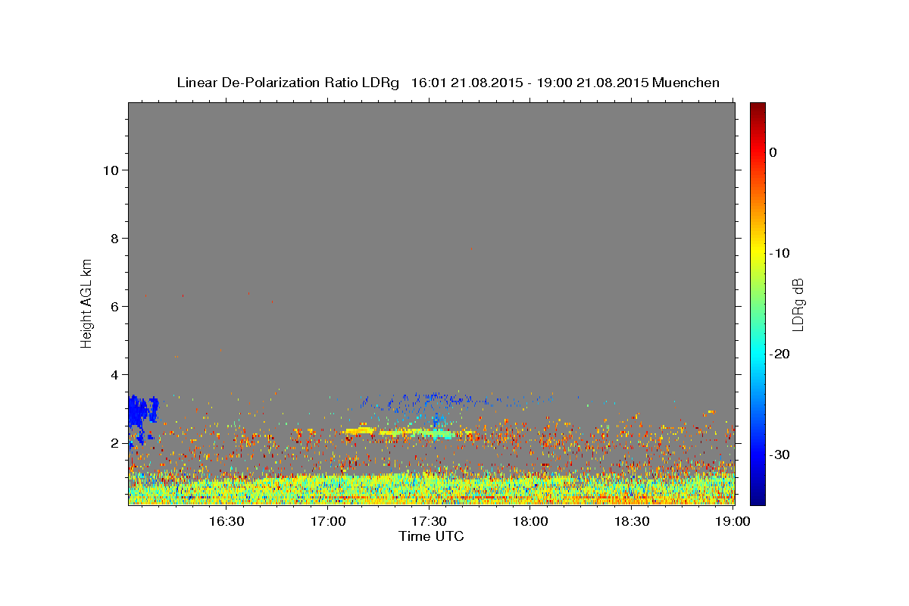Pick the dark blue bottom of colorbar
Image resolution: width=909 pixels, height=606 pixels.
[x=757, y=499]
